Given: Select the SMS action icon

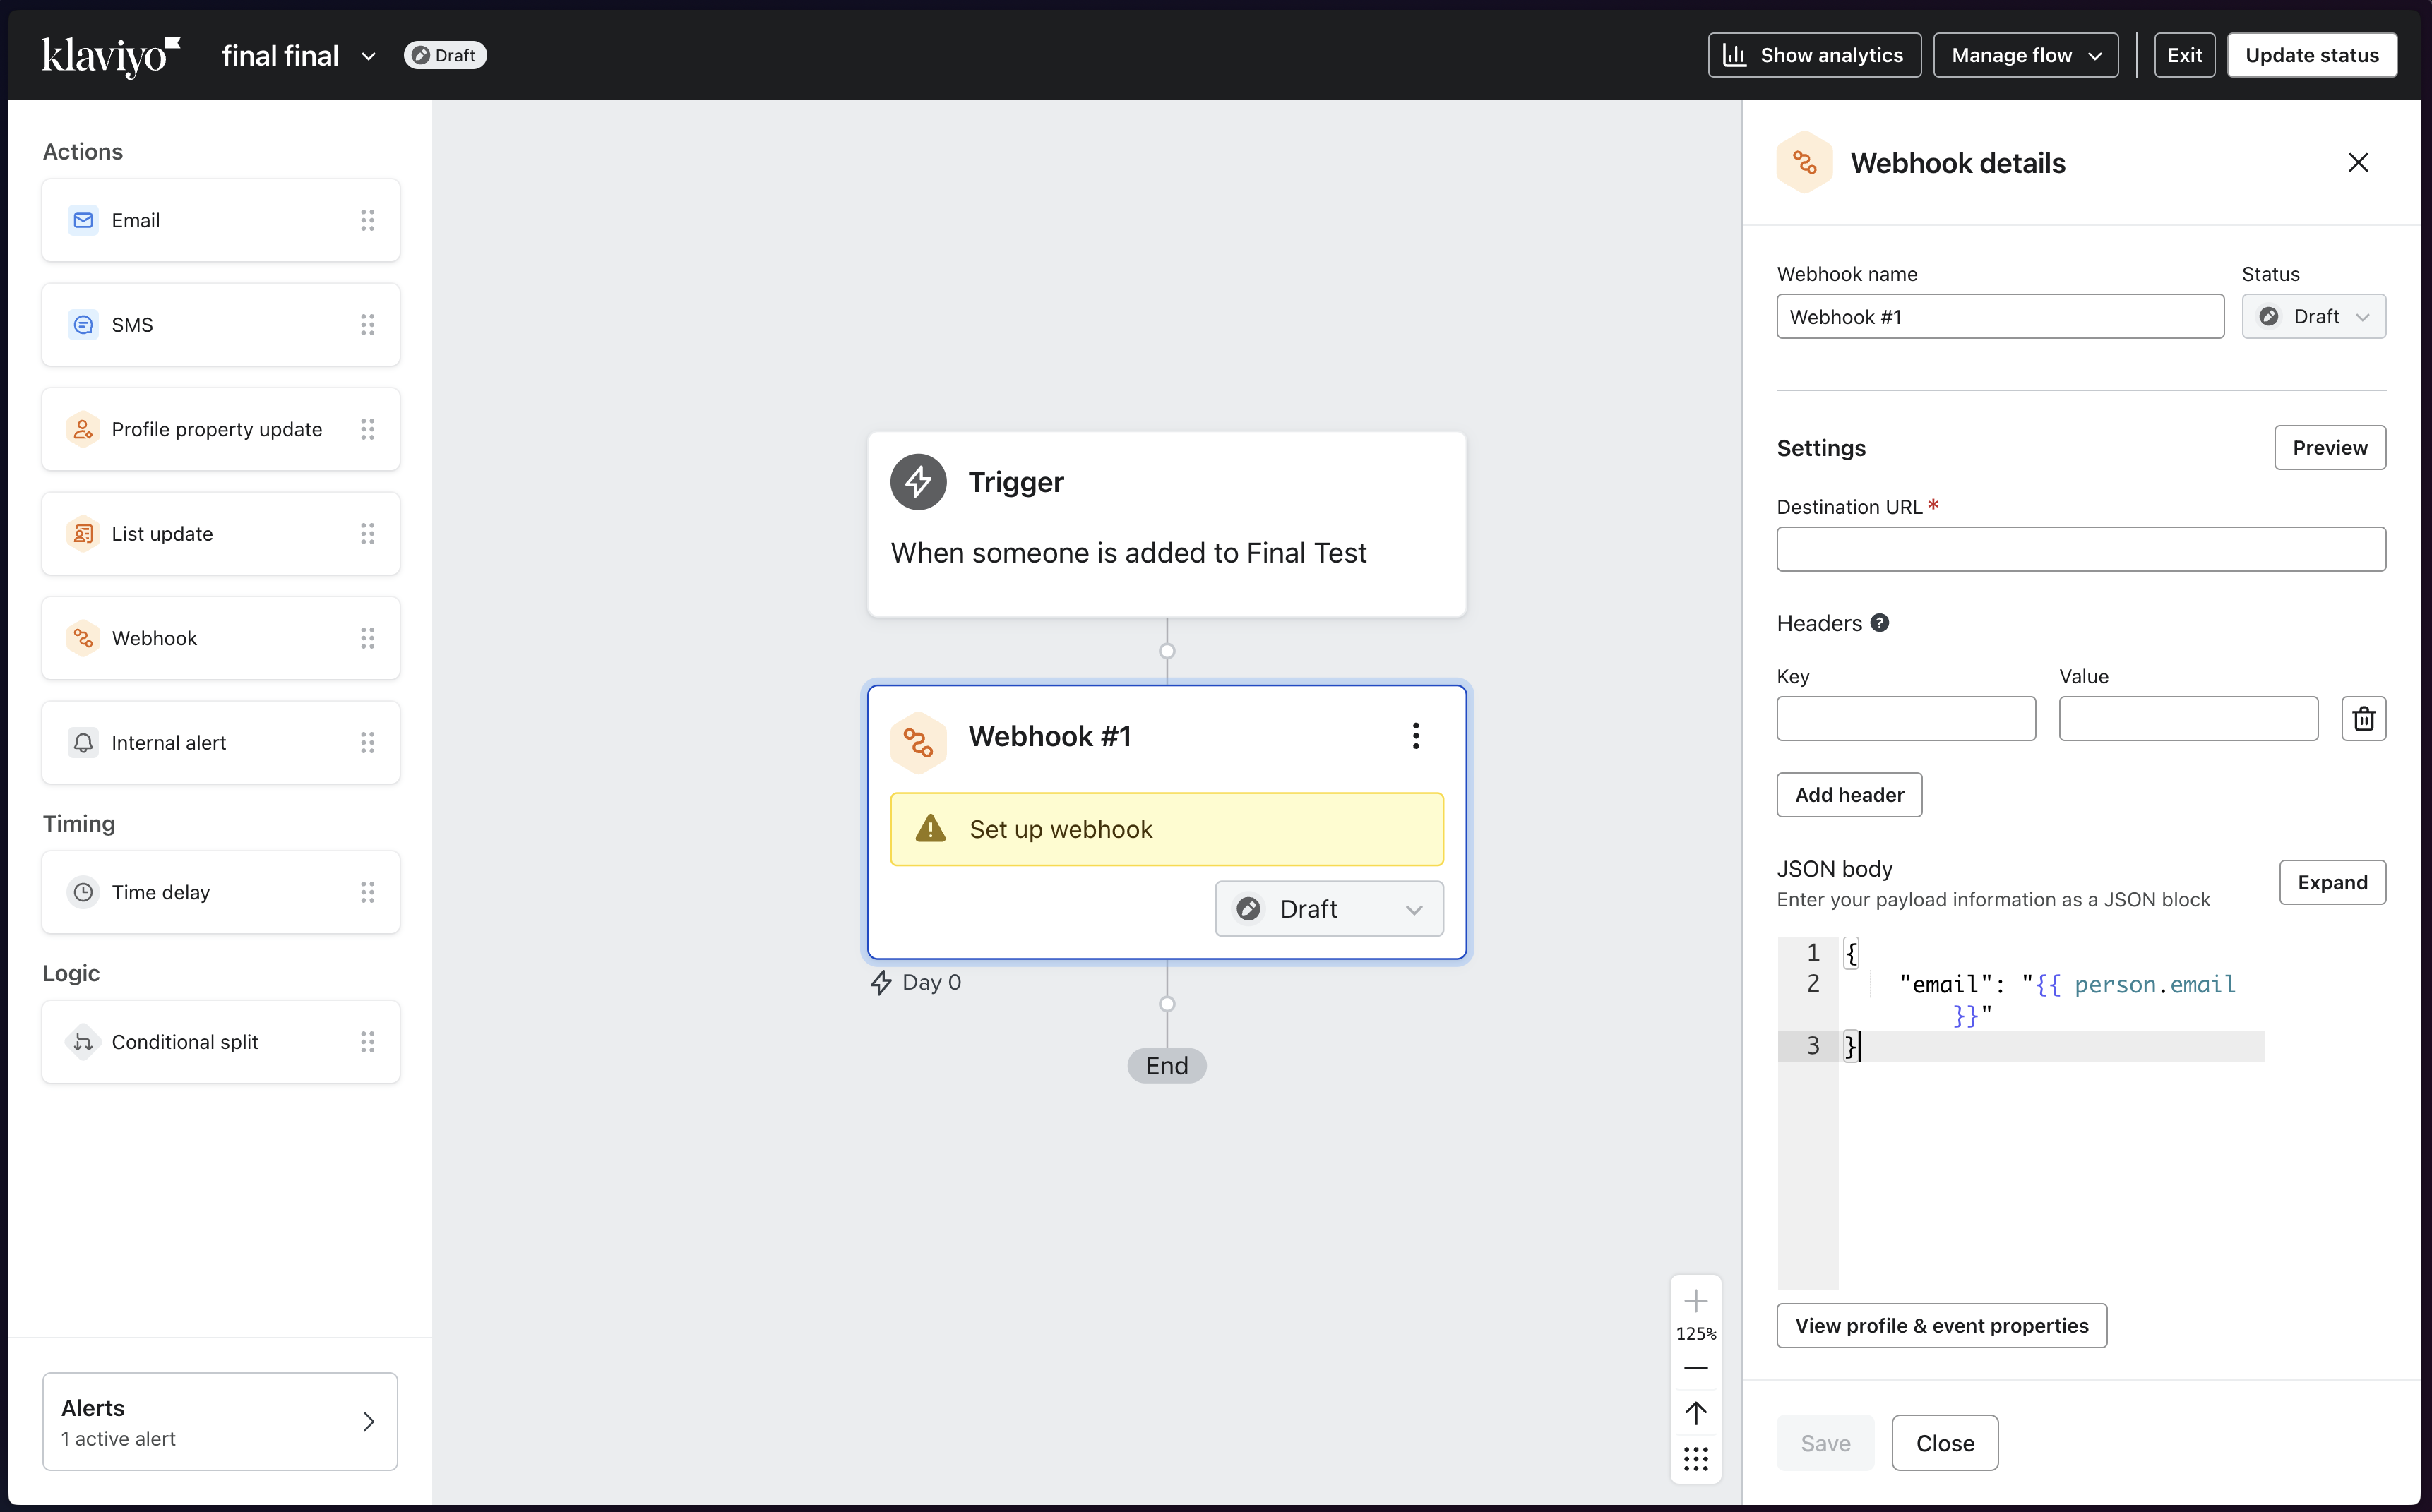Looking at the screenshot, I should pos(83,324).
